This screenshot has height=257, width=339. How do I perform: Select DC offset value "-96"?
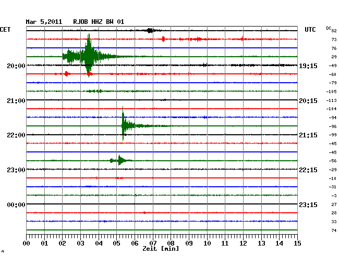tap(333, 126)
